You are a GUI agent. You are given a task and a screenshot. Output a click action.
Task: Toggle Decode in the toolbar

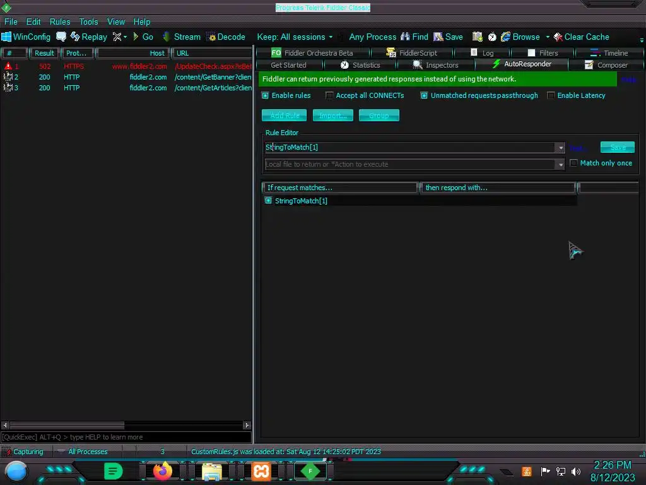click(226, 37)
